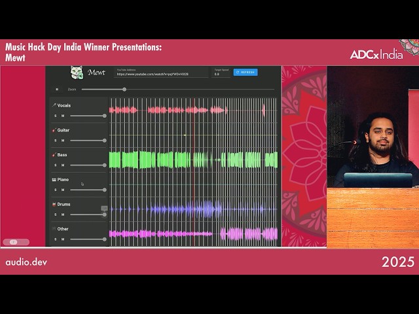Click the Bass instrument icon

click(x=54, y=155)
